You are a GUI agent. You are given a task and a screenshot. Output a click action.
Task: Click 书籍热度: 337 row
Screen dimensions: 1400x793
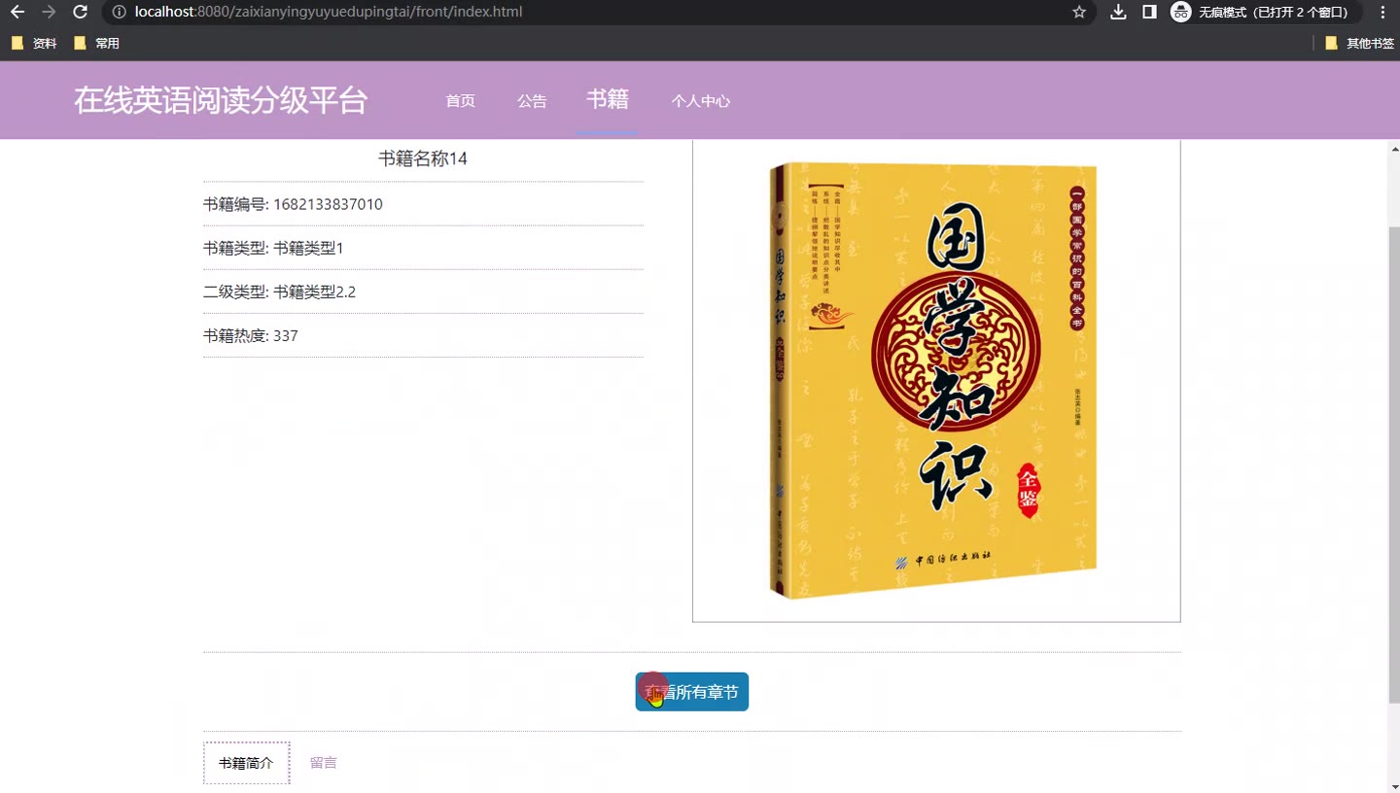(423, 335)
